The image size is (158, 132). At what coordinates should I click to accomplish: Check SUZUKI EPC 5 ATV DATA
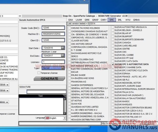(113, 61)
